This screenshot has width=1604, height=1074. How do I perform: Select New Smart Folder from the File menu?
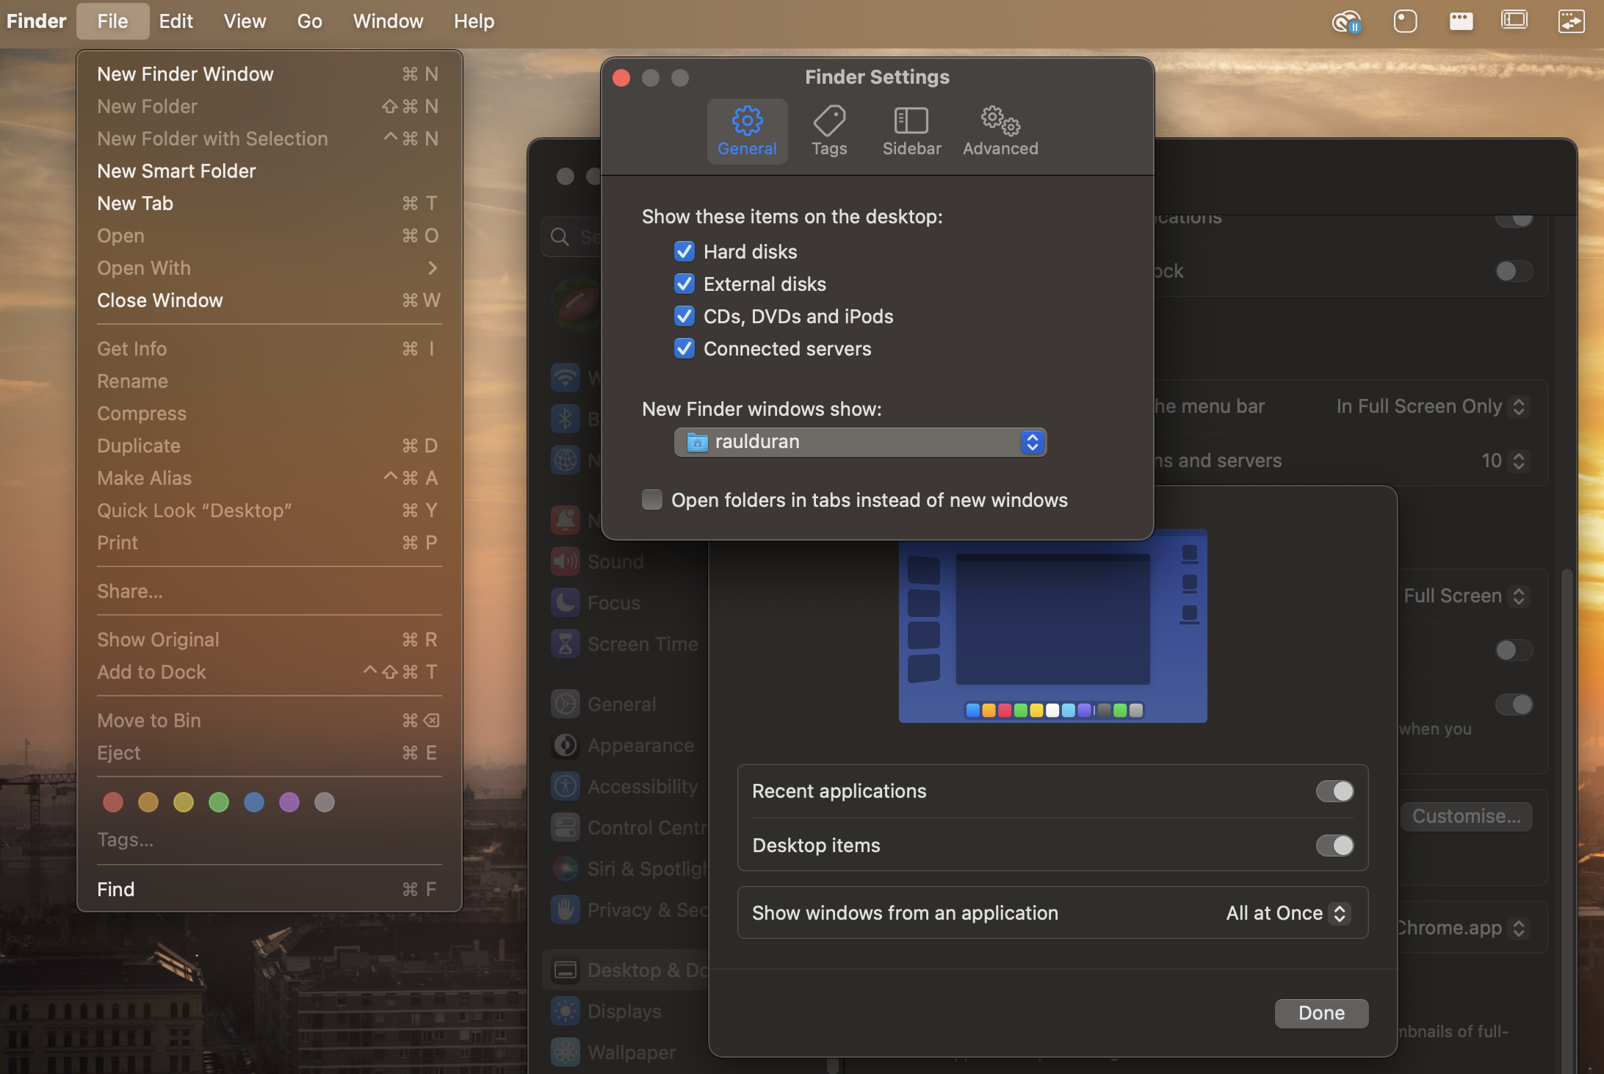(x=176, y=170)
